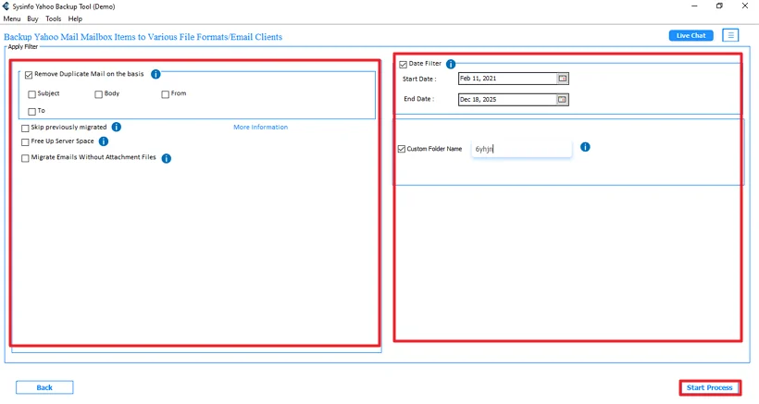Viewport: 759px width, 404px height.
Task: Open the Buy menu
Action: (x=32, y=18)
